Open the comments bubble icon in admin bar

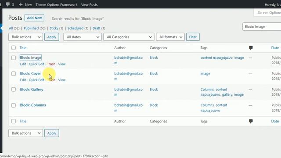[8, 4]
